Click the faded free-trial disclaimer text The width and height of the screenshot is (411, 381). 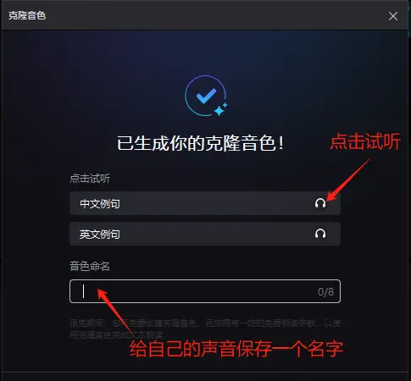pyautogui.click(x=205, y=329)
